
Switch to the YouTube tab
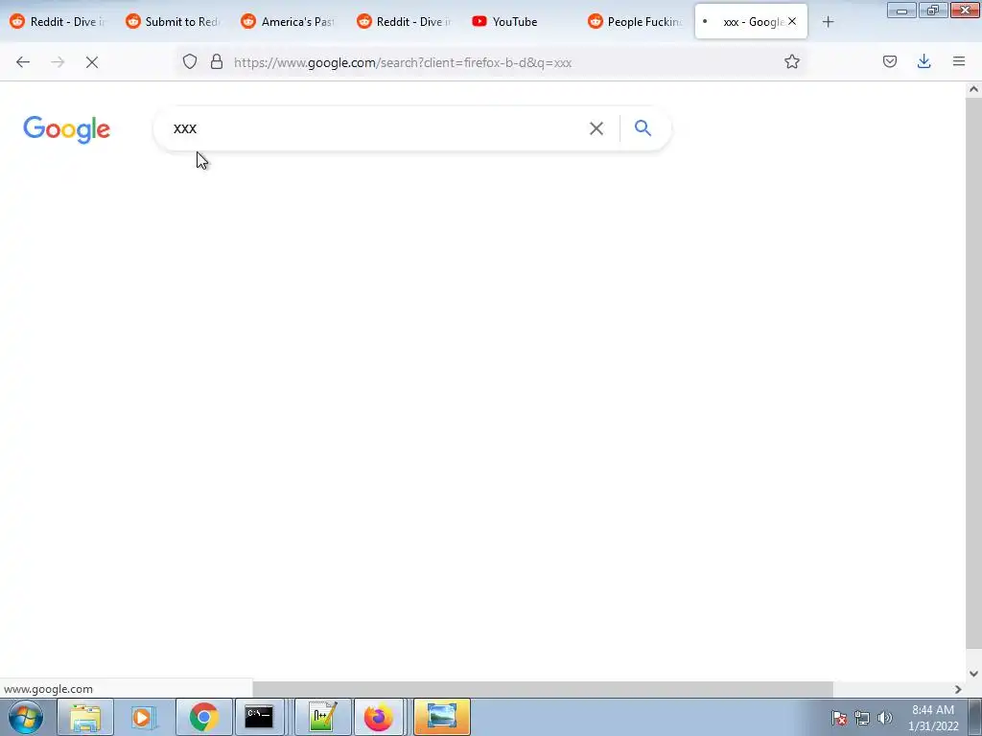[520, 22]
